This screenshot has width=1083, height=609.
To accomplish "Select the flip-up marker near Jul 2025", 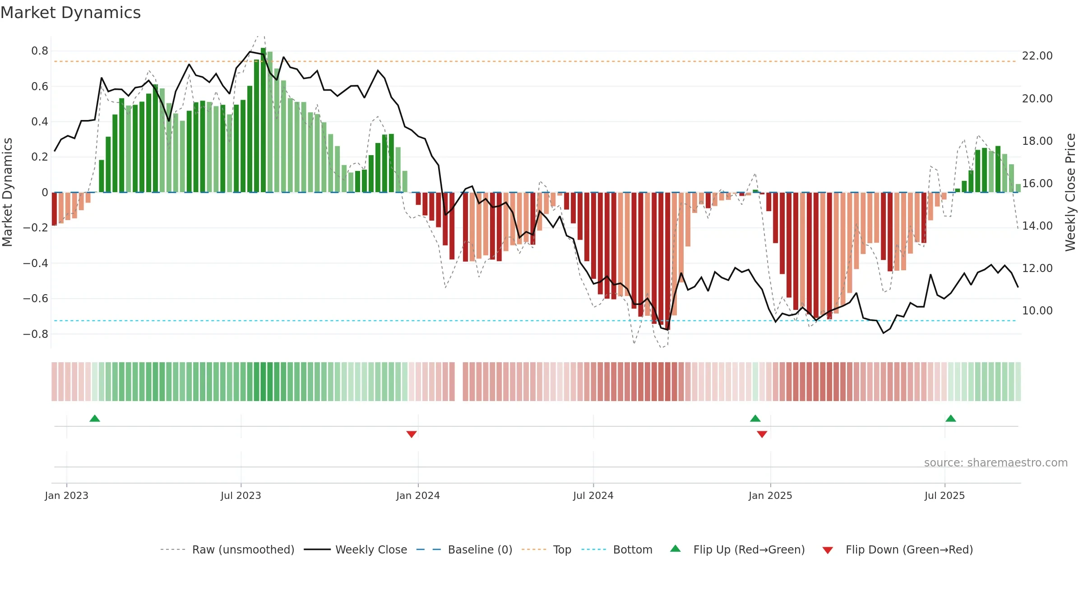I will pyautogui.click(x=951, y=418).
